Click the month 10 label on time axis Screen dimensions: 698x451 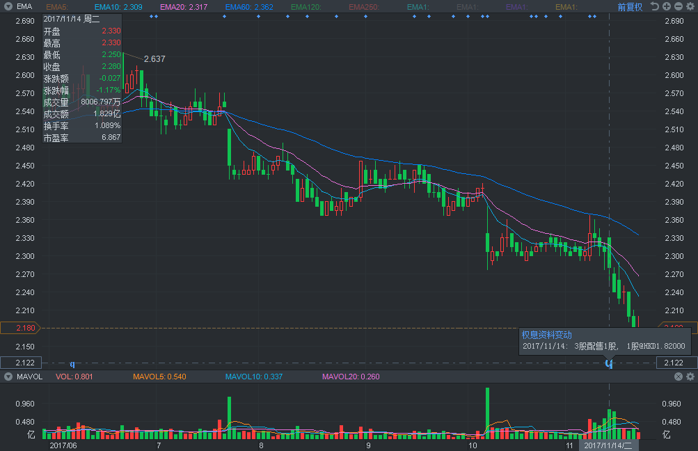[473, 445]
